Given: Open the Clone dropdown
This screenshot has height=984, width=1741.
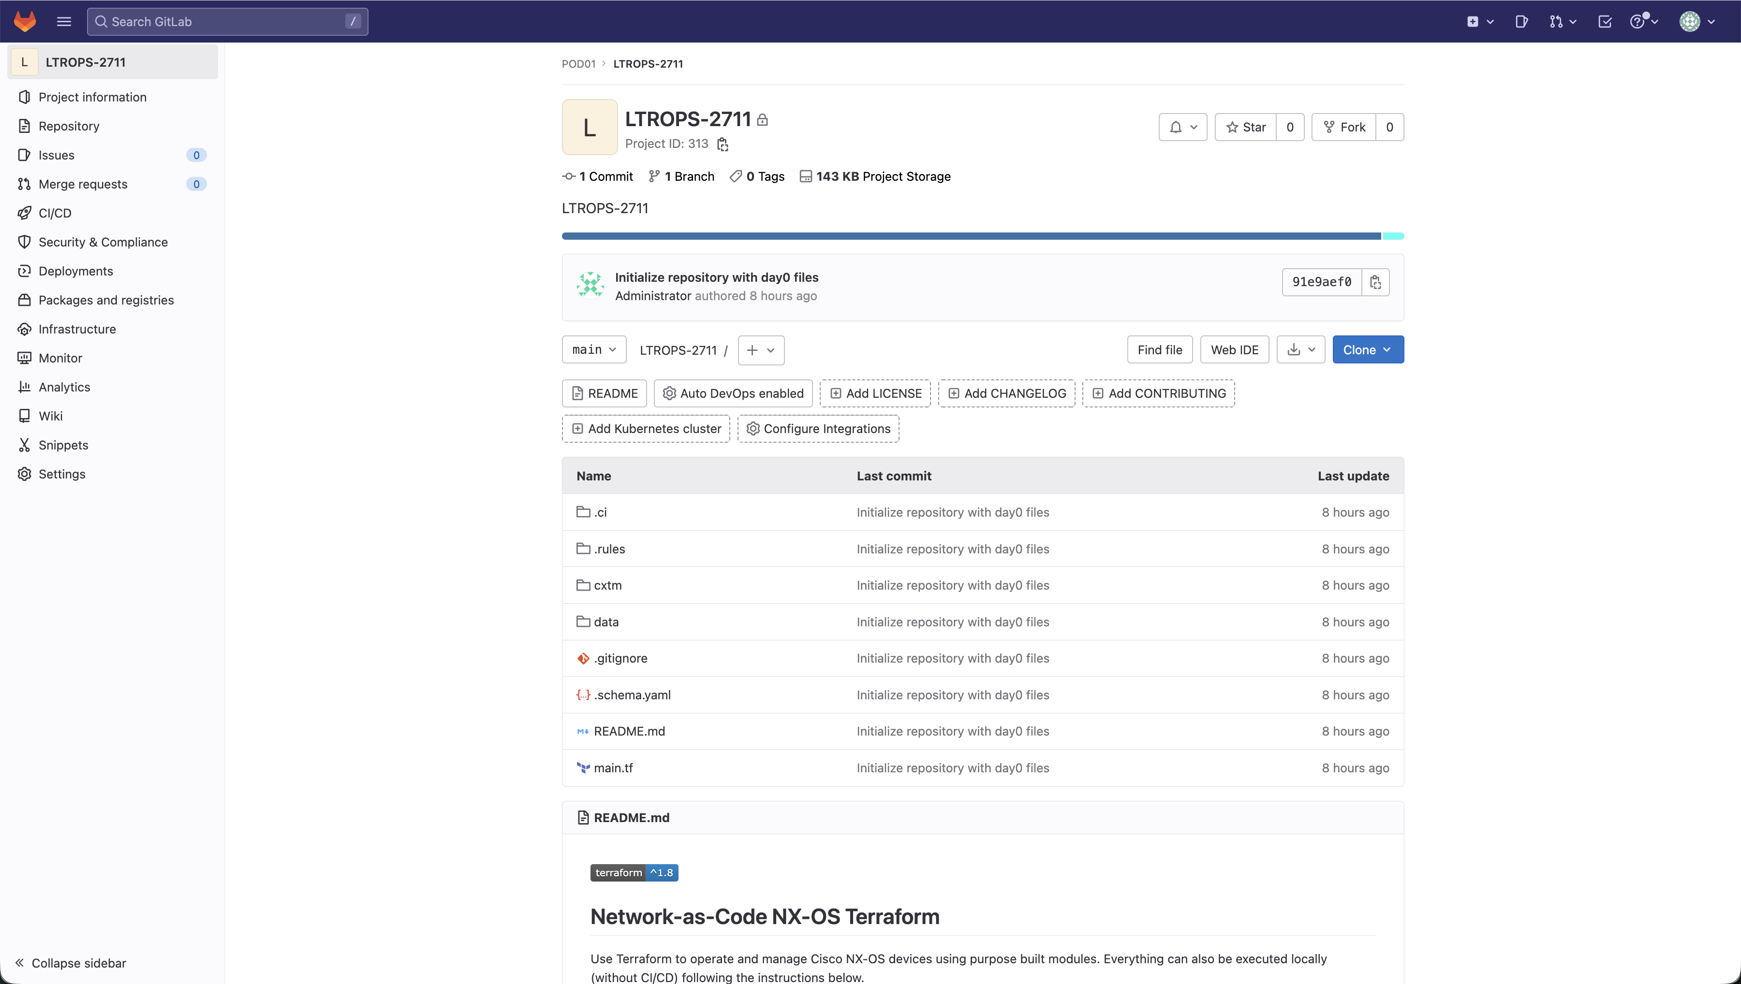Looking at the screenshot, I should pos(1367,349).
